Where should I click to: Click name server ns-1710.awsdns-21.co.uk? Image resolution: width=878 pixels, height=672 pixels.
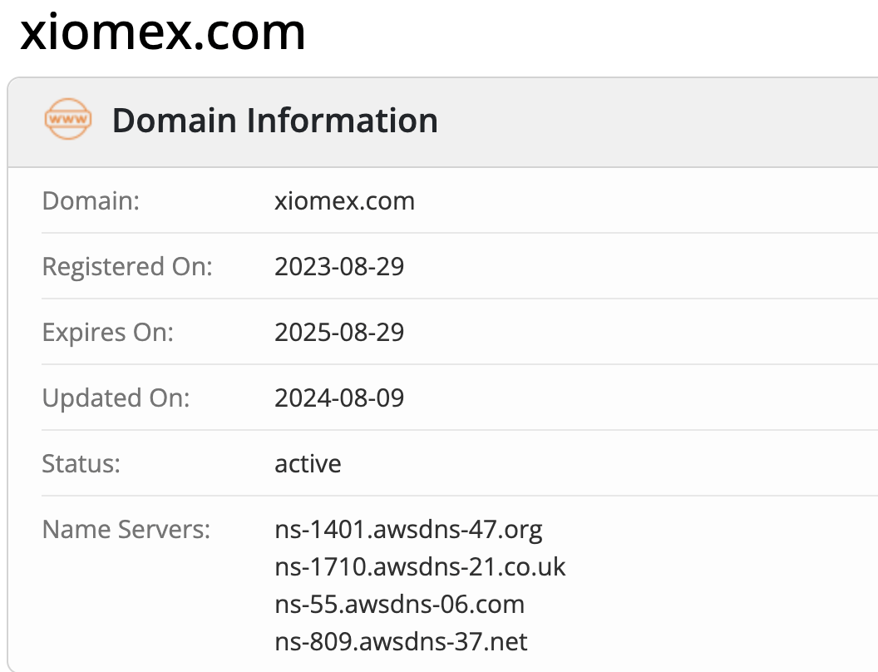pyautogui.click(x=420, y=566)
